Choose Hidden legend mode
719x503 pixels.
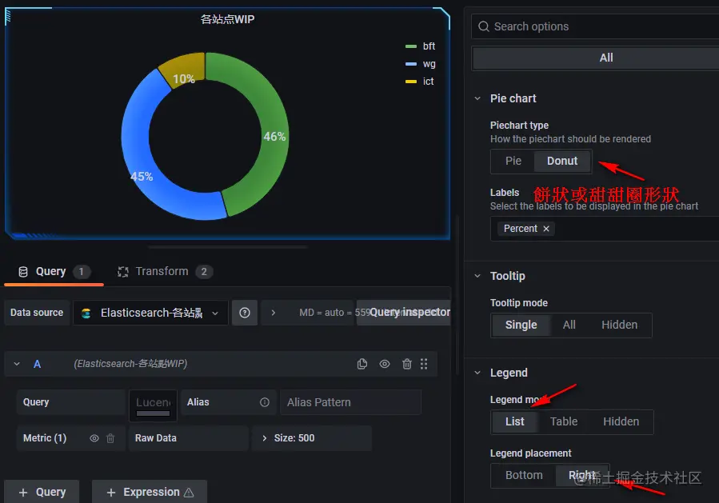click(x=621, y=422)
